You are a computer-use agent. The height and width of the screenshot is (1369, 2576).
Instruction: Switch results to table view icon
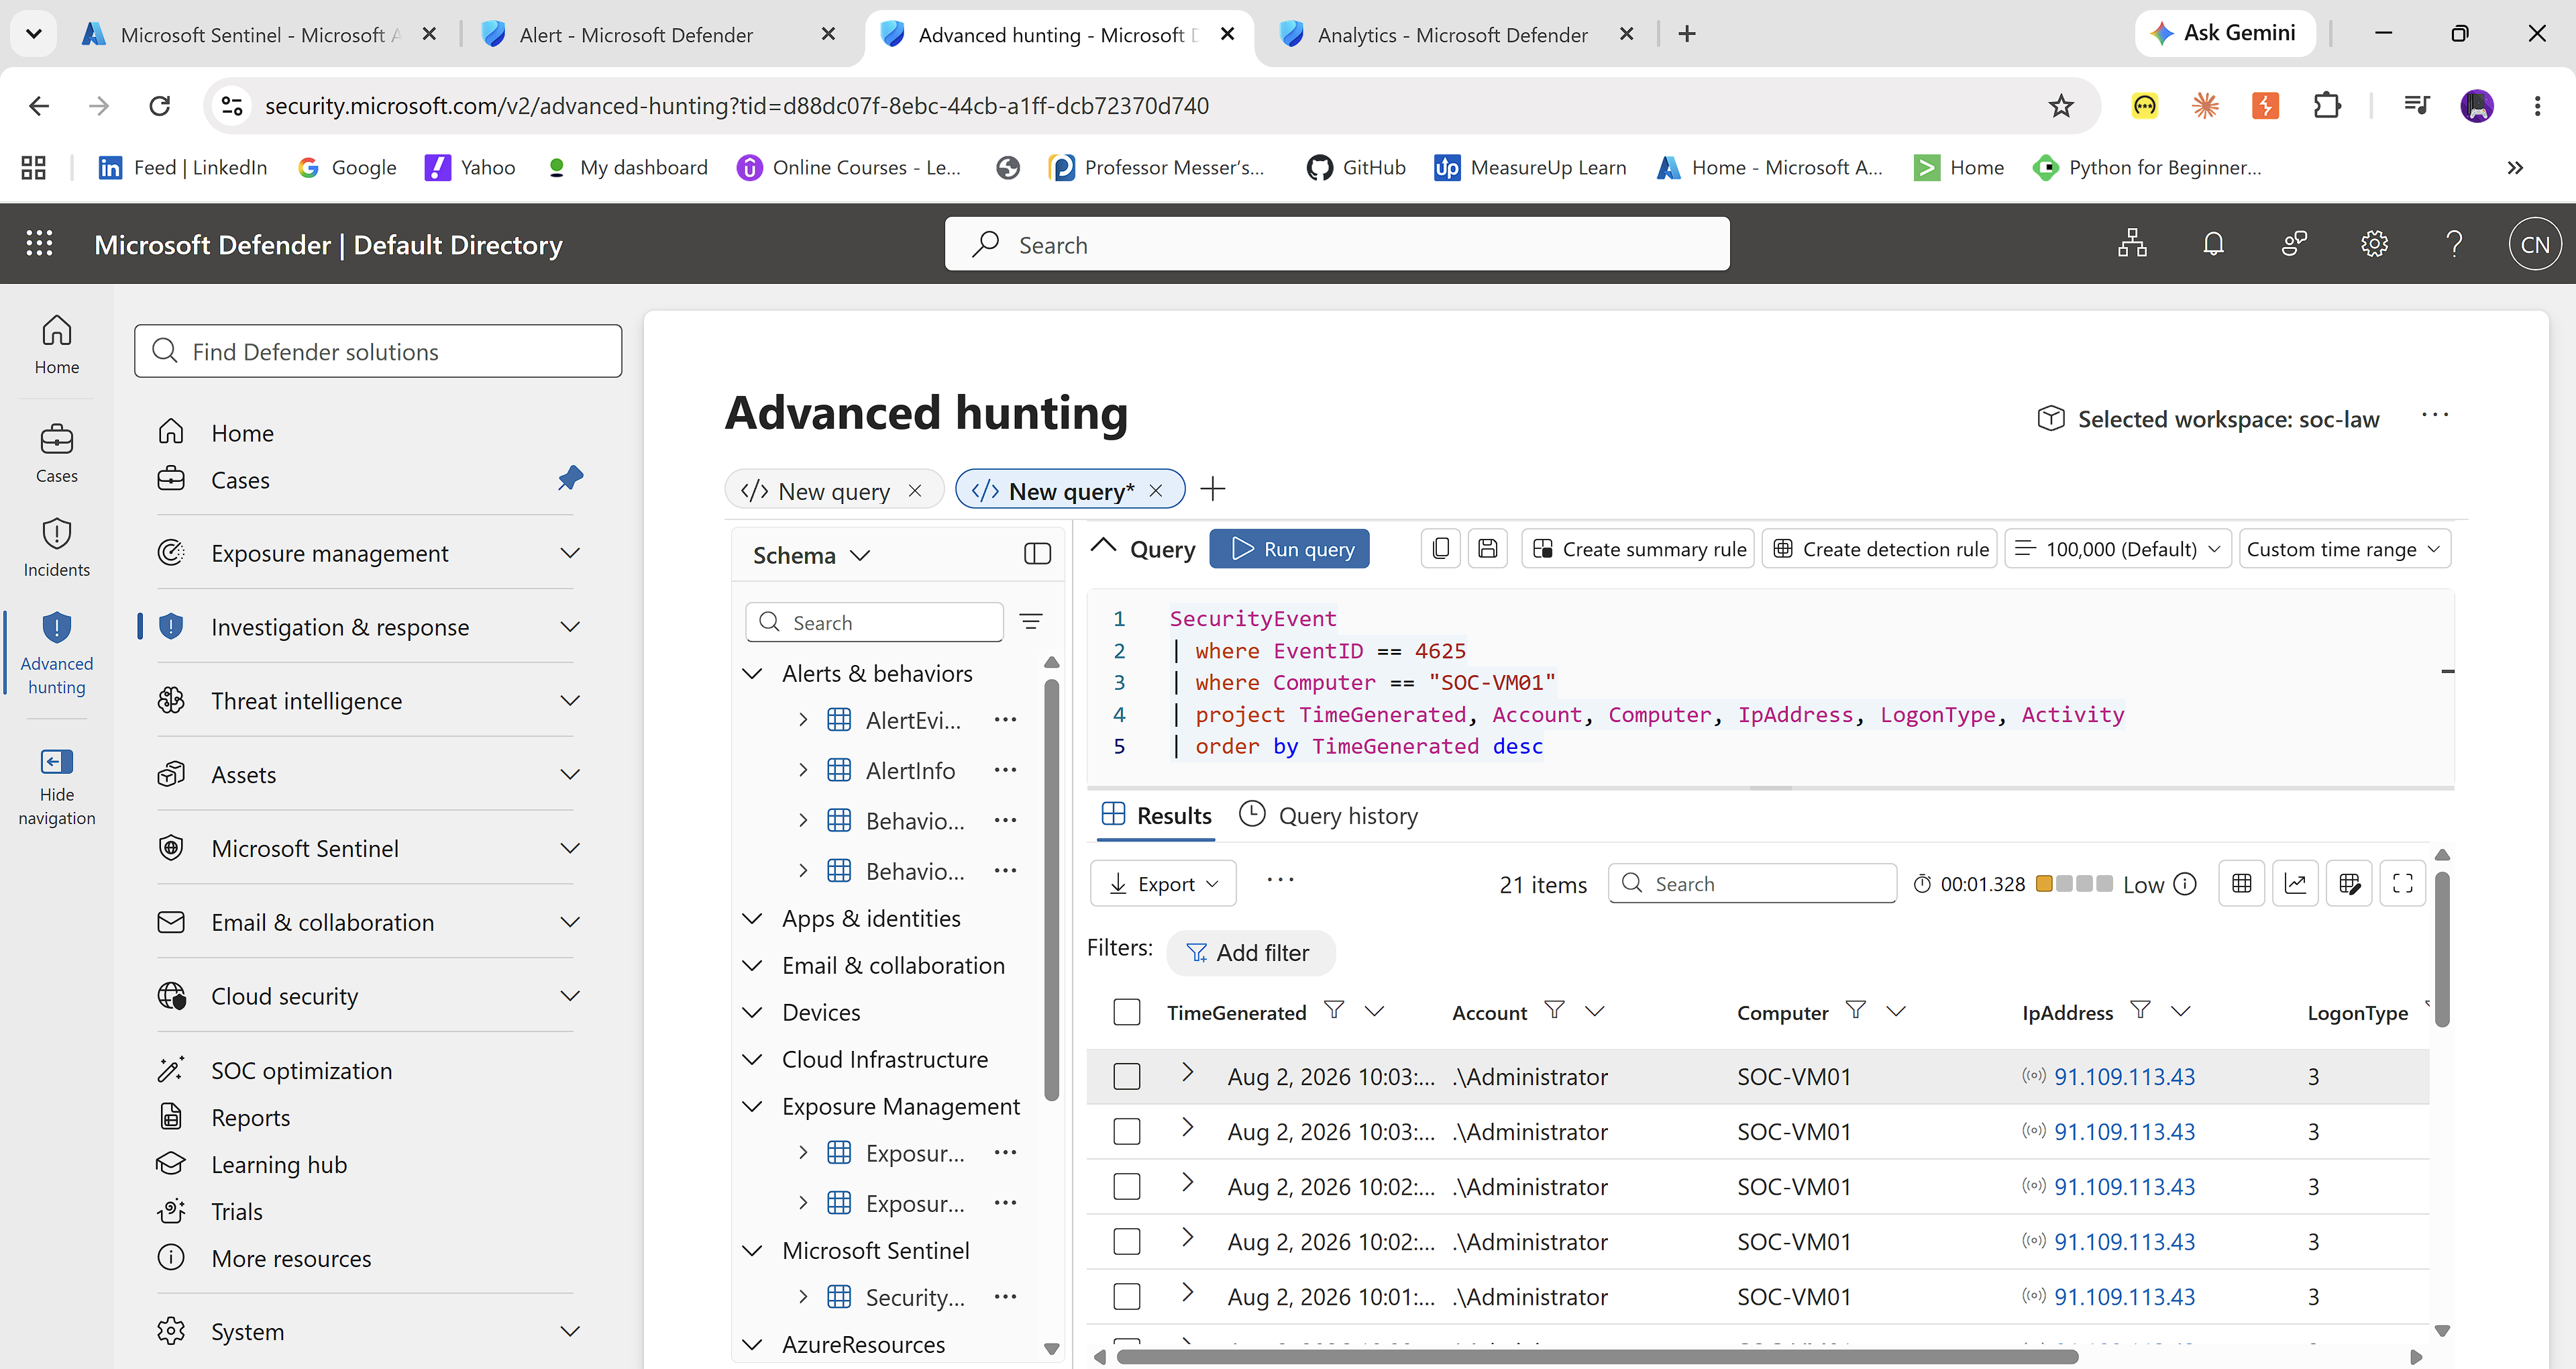(x=2241, y=882)
